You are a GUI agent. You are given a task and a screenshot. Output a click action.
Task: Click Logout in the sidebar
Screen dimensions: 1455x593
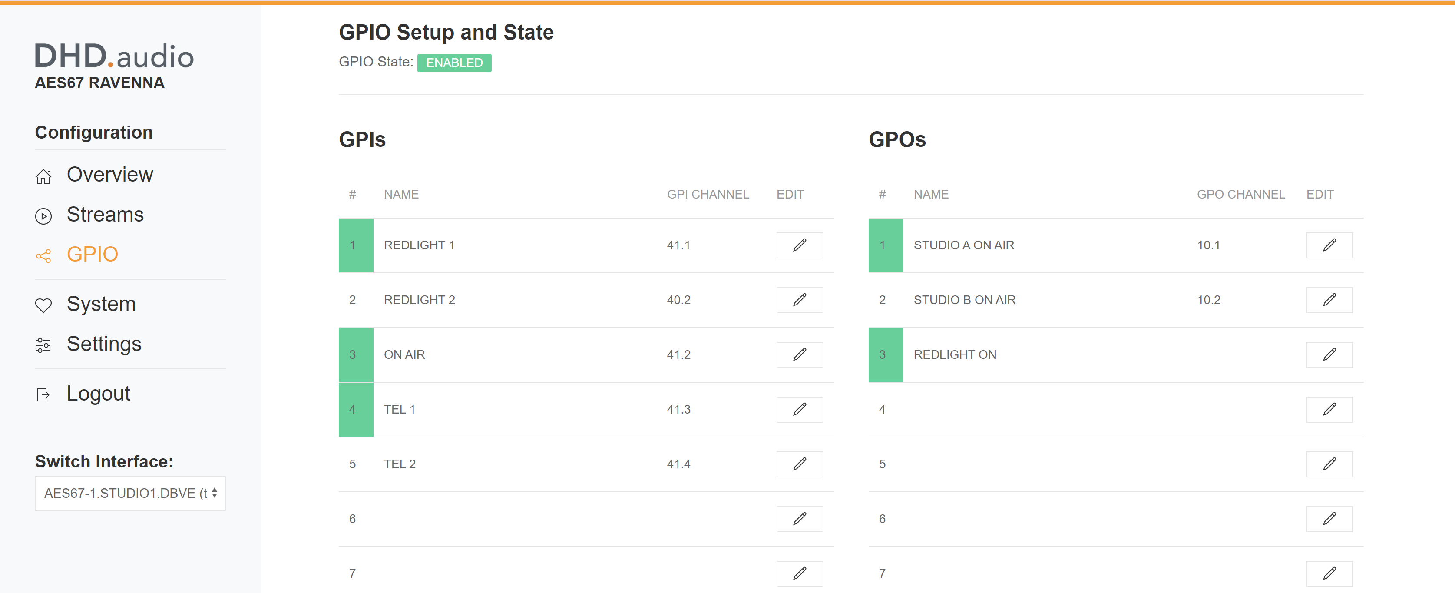coord(98,393)
